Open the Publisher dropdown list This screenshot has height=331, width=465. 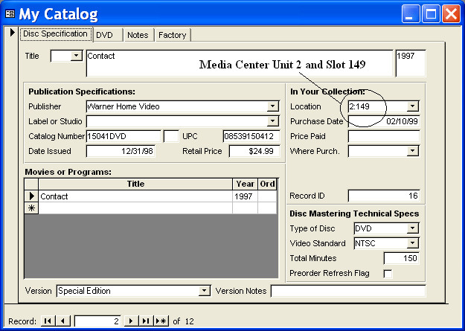[272, 106]
